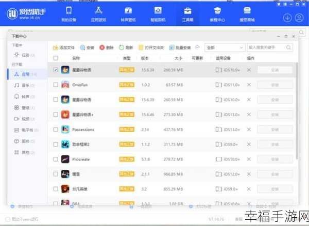Click the main window search magnifier behind the dialog
This screenshot has height=226, width=309.
pos(301,32)
